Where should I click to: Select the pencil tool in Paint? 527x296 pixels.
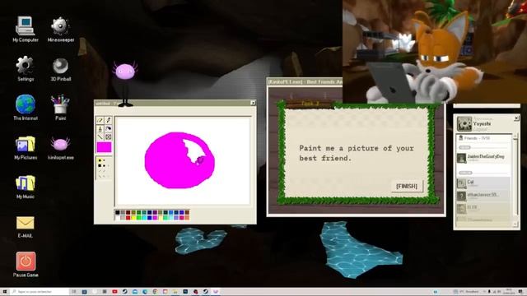[x=100, y=120]
